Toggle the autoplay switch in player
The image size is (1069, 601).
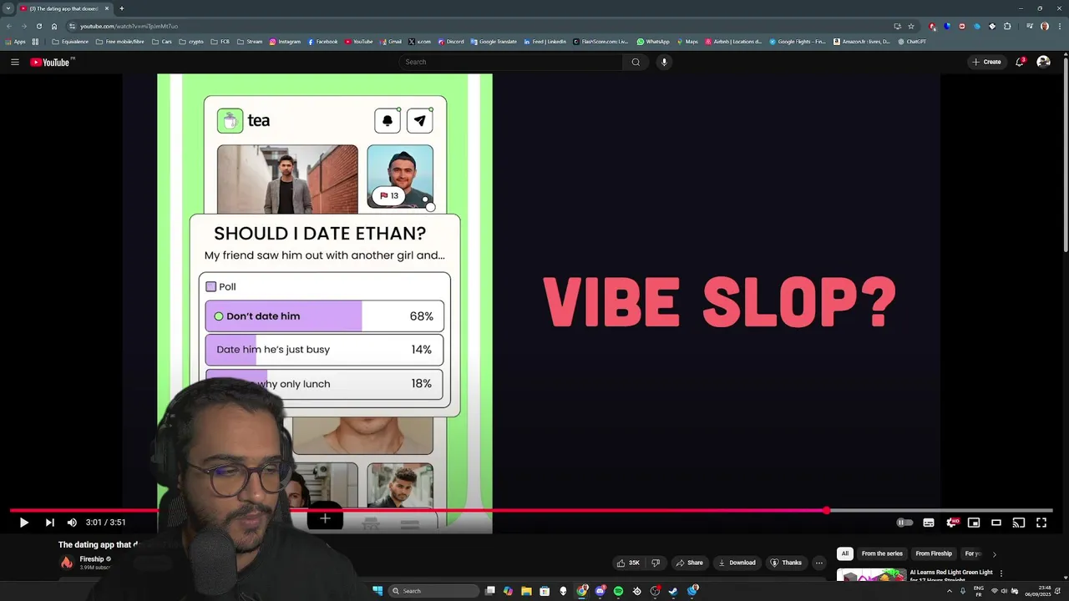[904, 523]
